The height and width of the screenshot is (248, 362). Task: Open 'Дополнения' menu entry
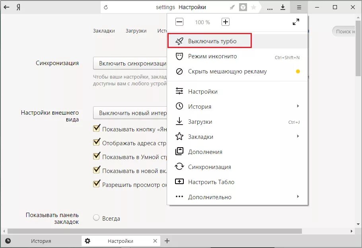point(237,152)
